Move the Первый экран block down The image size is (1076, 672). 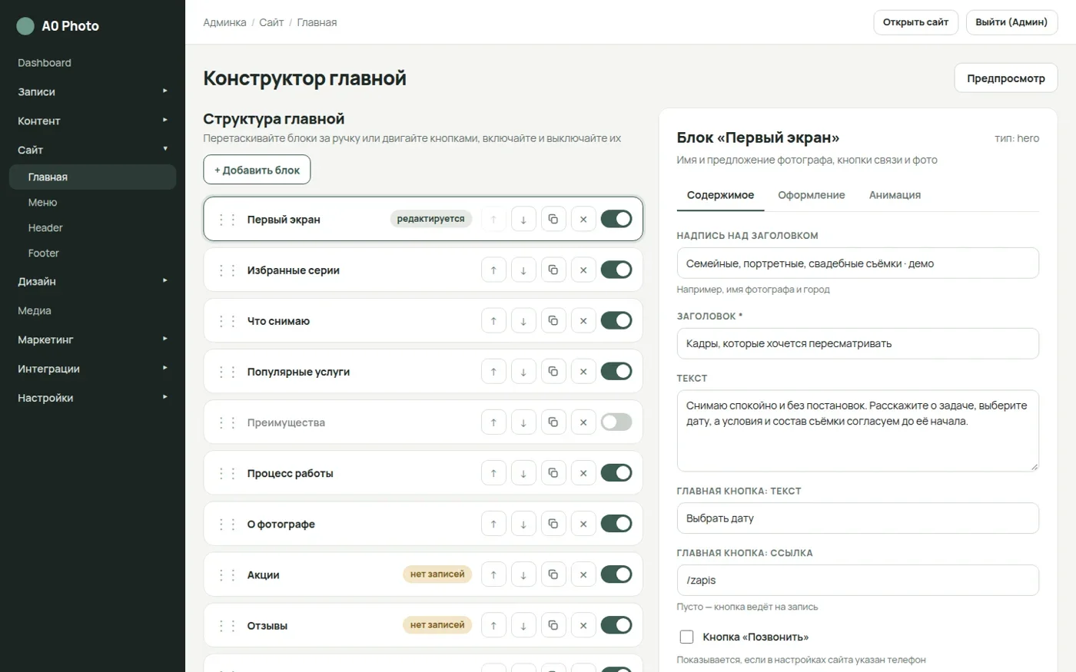point(523,220)
